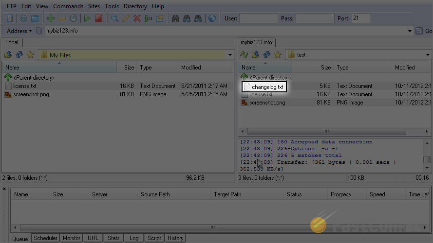Expand the My Files folder dropdown
Viewport: 433px width, 243px height.
point(230,55)
